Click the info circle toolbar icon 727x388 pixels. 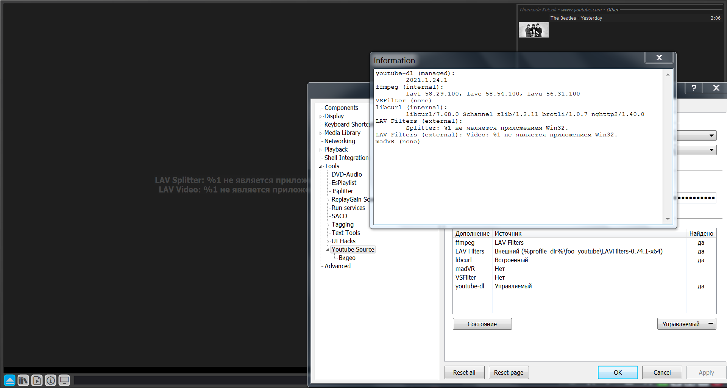(50, 380)
